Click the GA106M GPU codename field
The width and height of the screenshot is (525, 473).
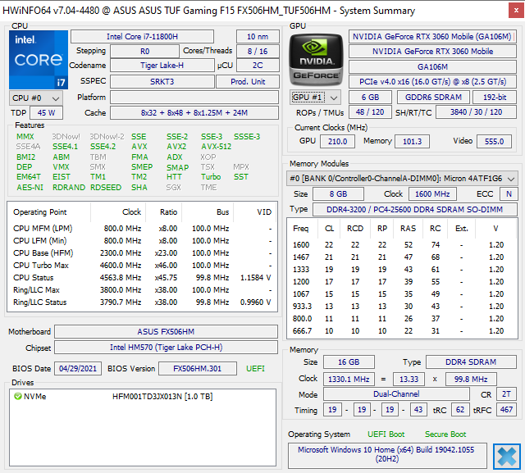pyautogui.click(x=432, y=66)
